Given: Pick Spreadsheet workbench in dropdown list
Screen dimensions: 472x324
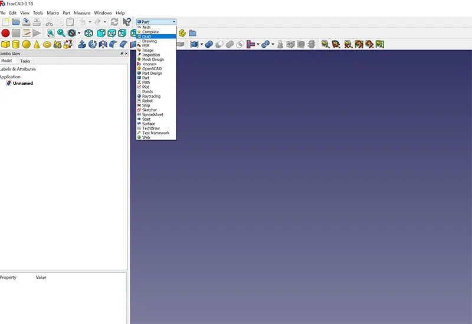Looking at the screenshot, I should (x=156, y=114).
